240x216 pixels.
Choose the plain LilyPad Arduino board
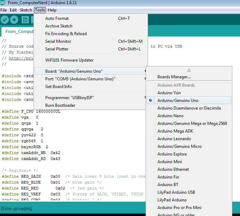tap(189, 200)
